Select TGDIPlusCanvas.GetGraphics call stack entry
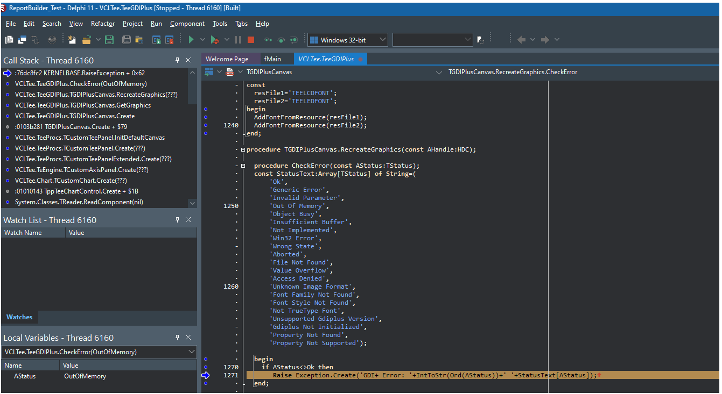 [x=95, y=105]
